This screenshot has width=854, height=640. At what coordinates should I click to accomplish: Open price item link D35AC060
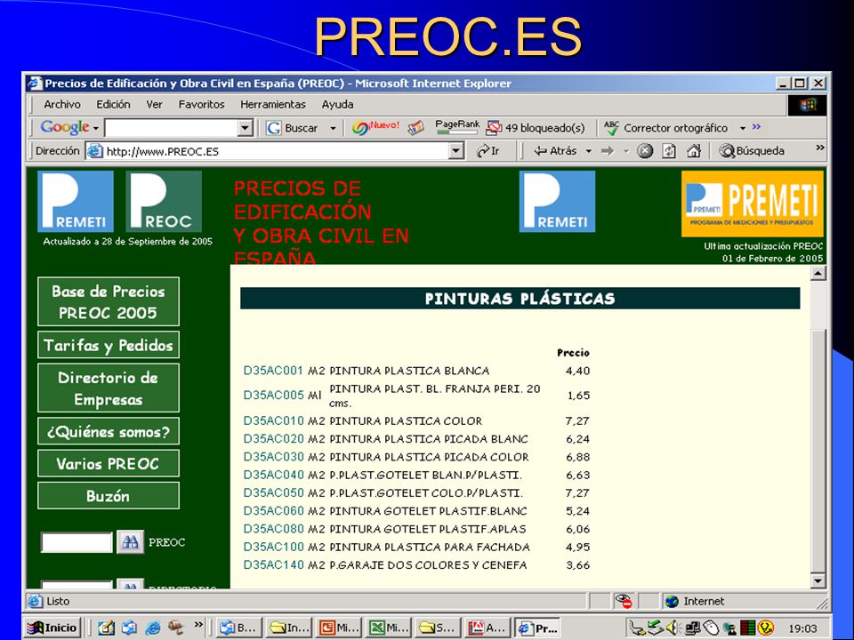tap(273, 510)
